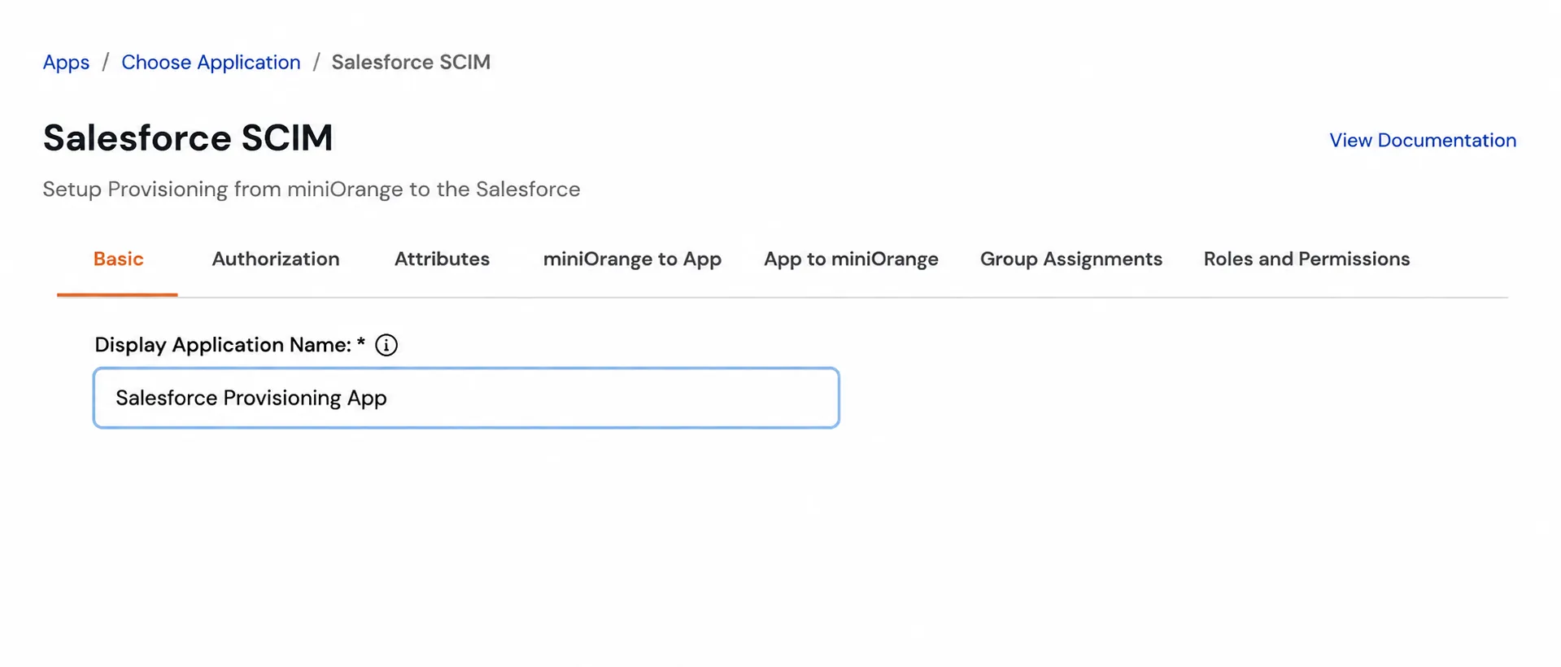
Task: Click the Setup Provisioning from miniOrange description
Action: [x=312, y=189]
